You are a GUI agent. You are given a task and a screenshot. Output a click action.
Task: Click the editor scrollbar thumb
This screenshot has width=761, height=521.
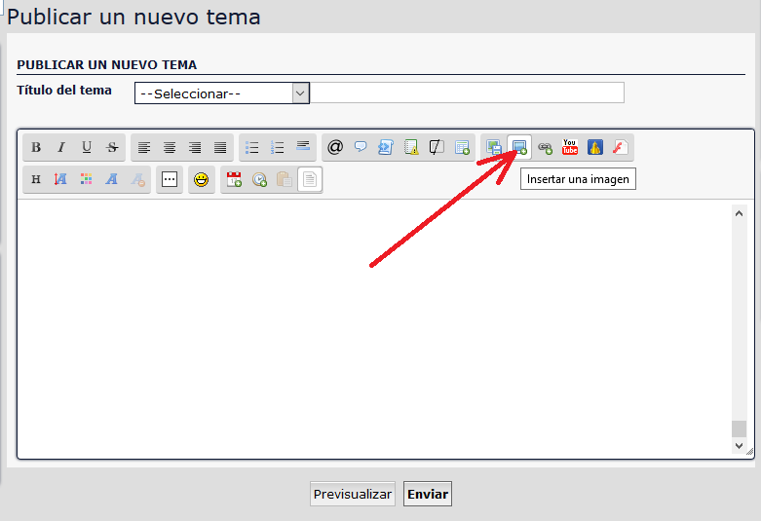[x=740, y=428]
